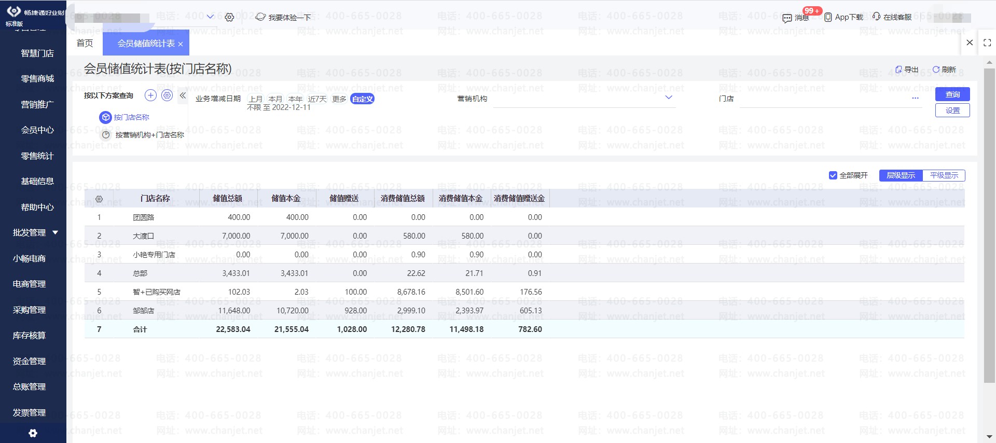
Task: Open the 门店 selector ellipsis
Action: click(915, 98)
